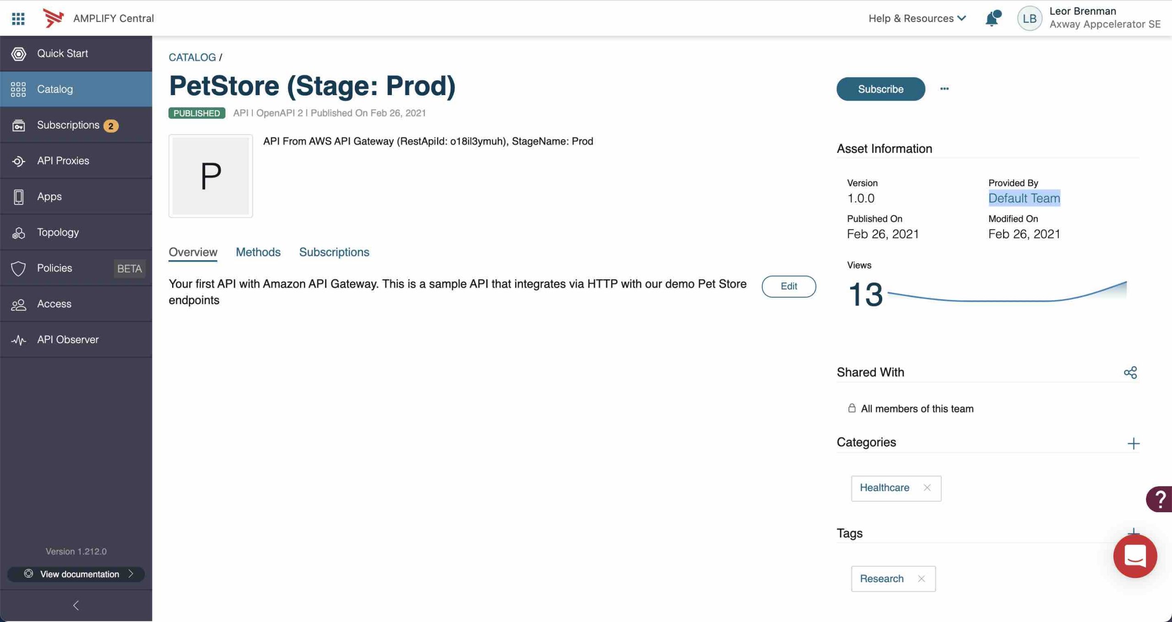The image size is (1172, 622).
Task: Remove the Healthcare category
Action: 927,488
